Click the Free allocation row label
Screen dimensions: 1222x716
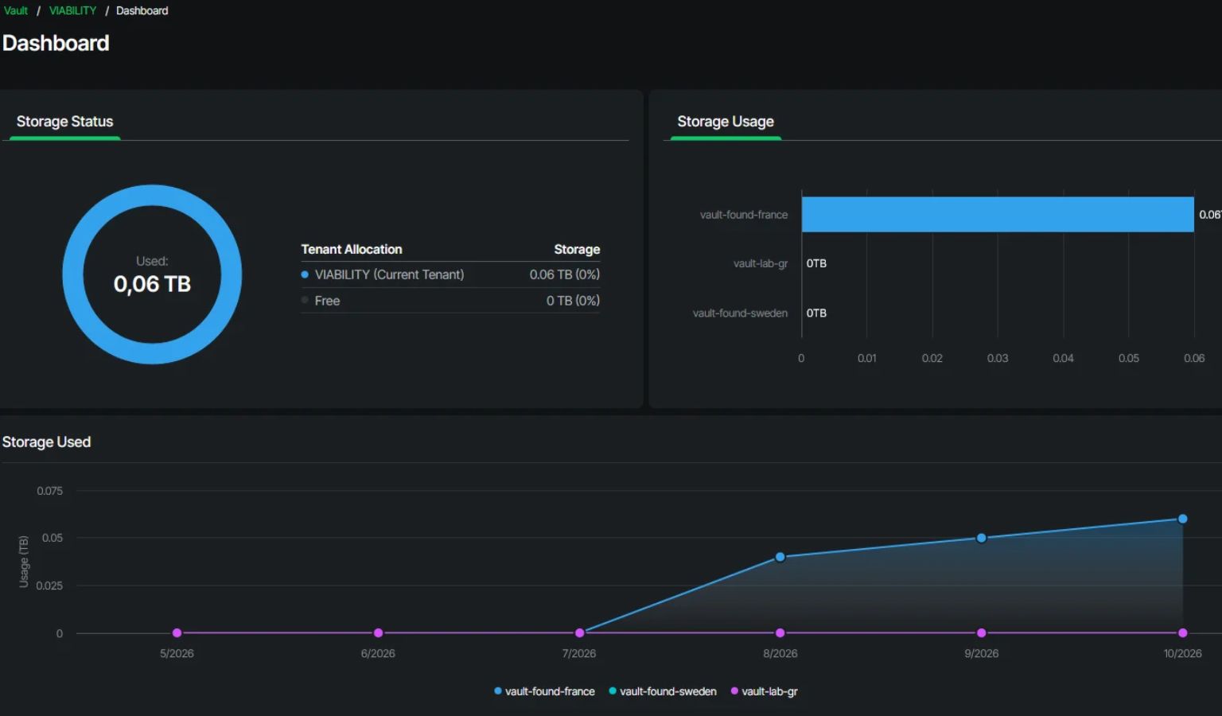click(327, 301)
